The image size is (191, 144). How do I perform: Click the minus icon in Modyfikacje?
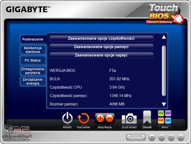109,118
